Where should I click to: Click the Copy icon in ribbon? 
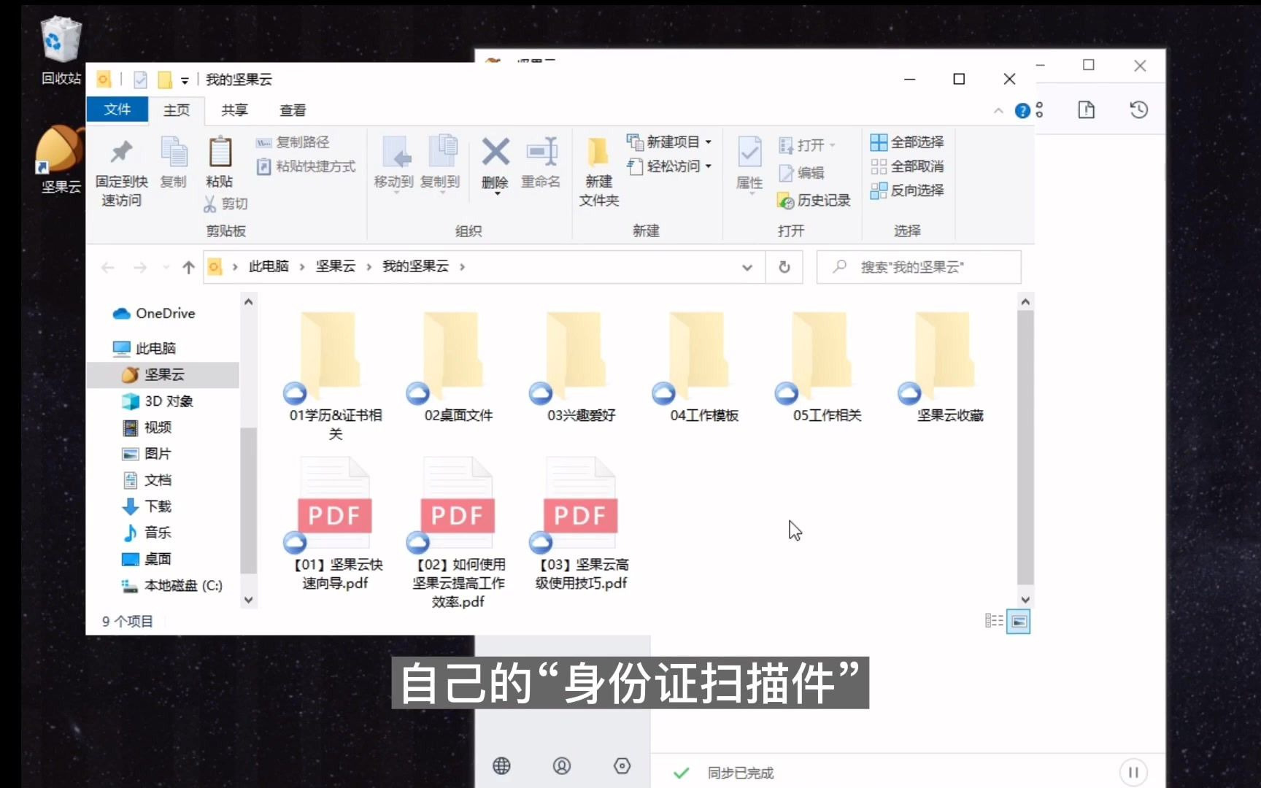pyautogui.click(x=174, y=152)
